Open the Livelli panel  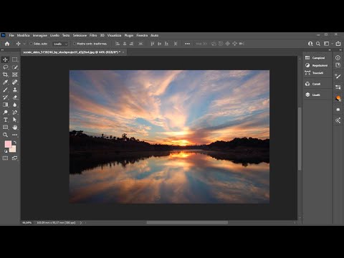point(317,95)
